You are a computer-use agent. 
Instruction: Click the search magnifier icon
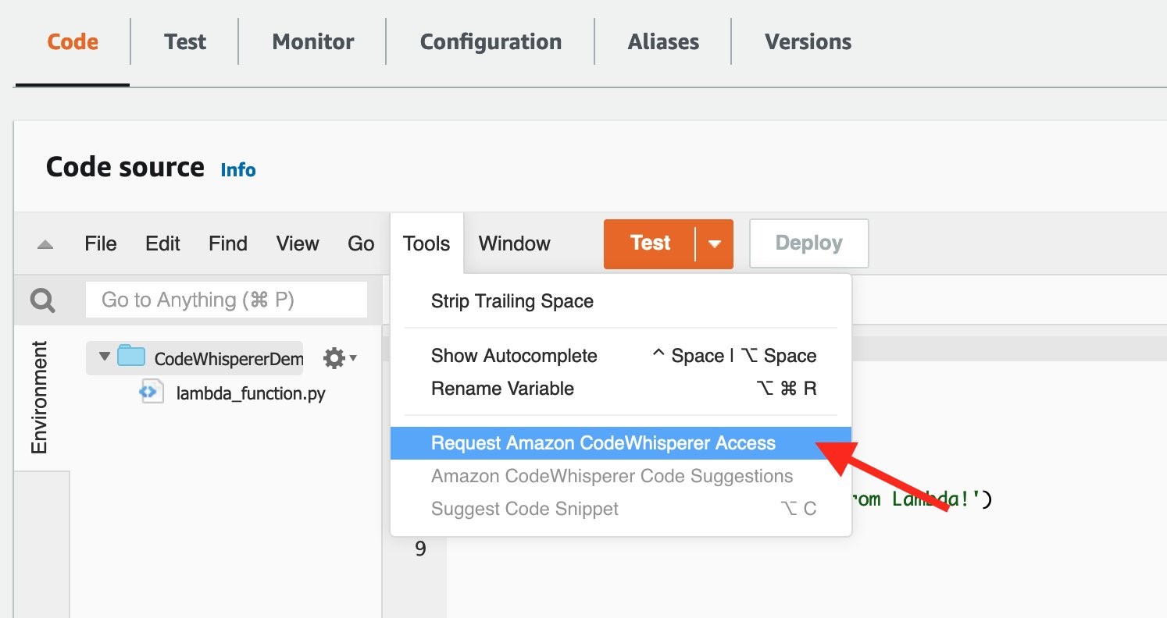(42, 299)
